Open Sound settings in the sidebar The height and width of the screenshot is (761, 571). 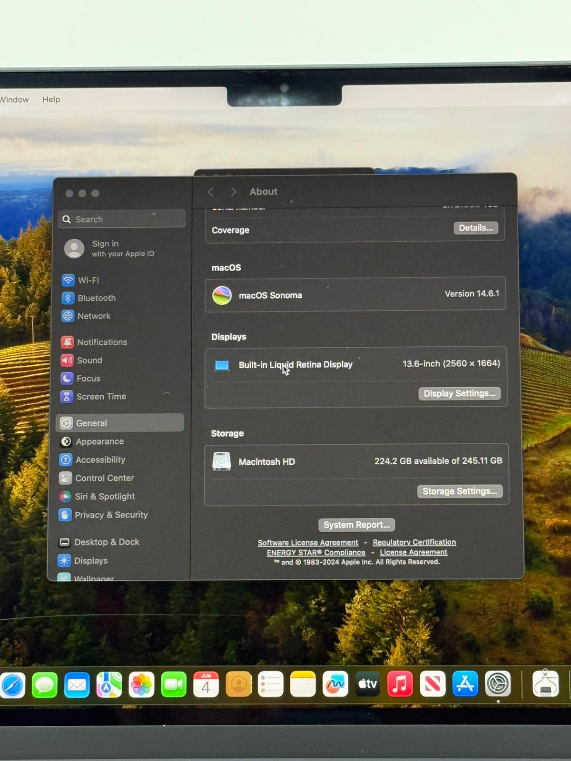pyautogui.click(x=81, y=360)
